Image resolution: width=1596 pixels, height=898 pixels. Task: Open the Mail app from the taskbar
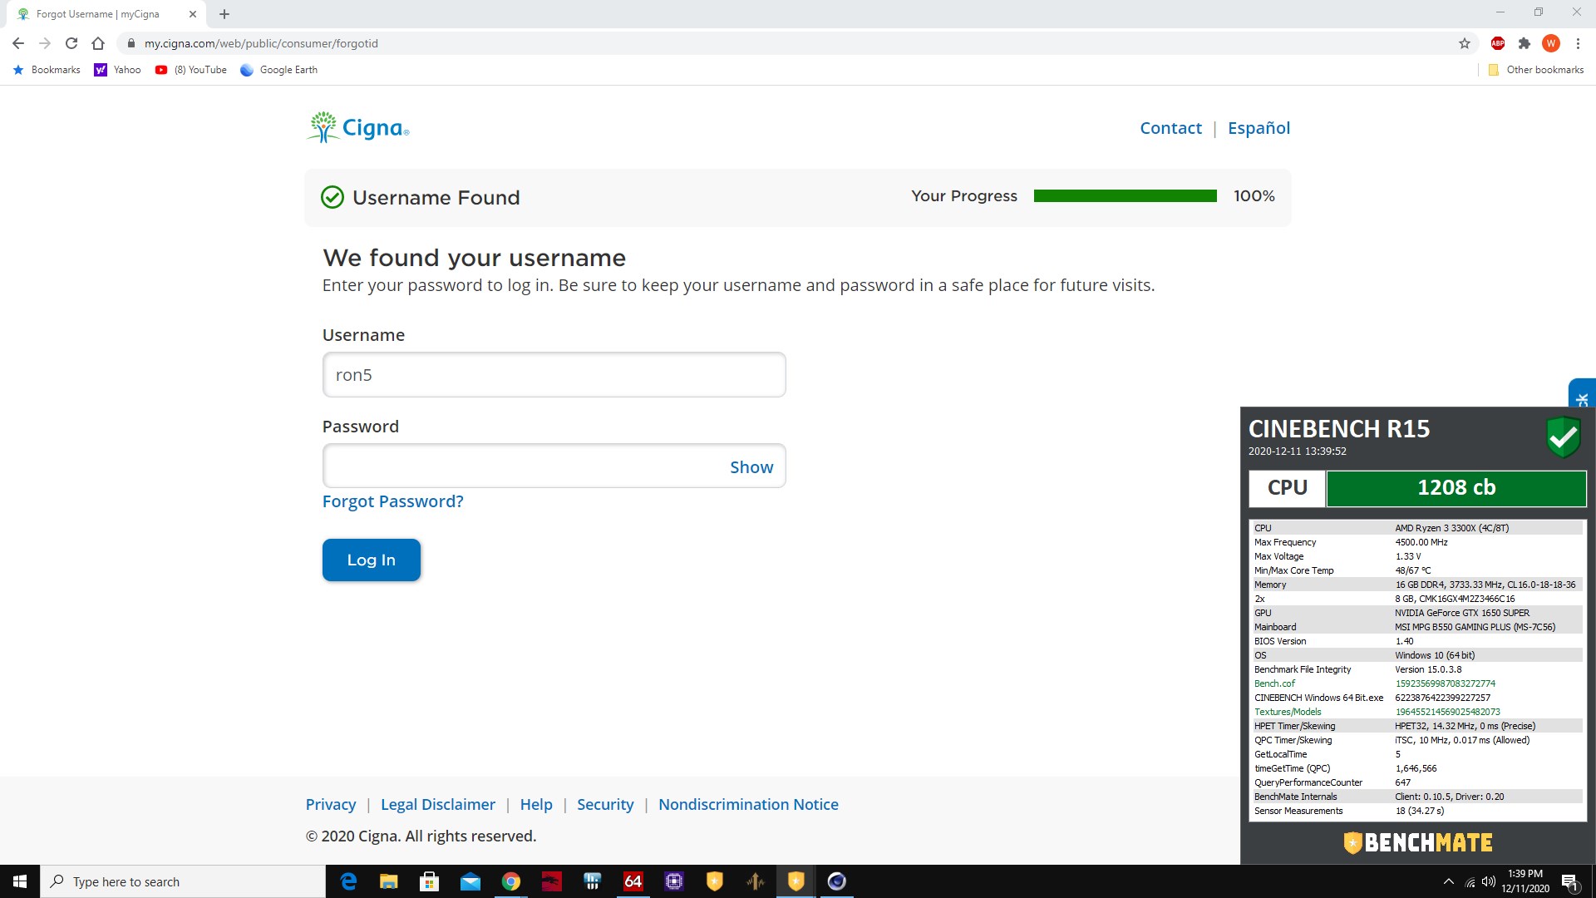click(470, 881)
